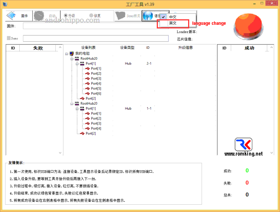
Task: Collapse the 我的电脑 tree node
Action: 66,54
